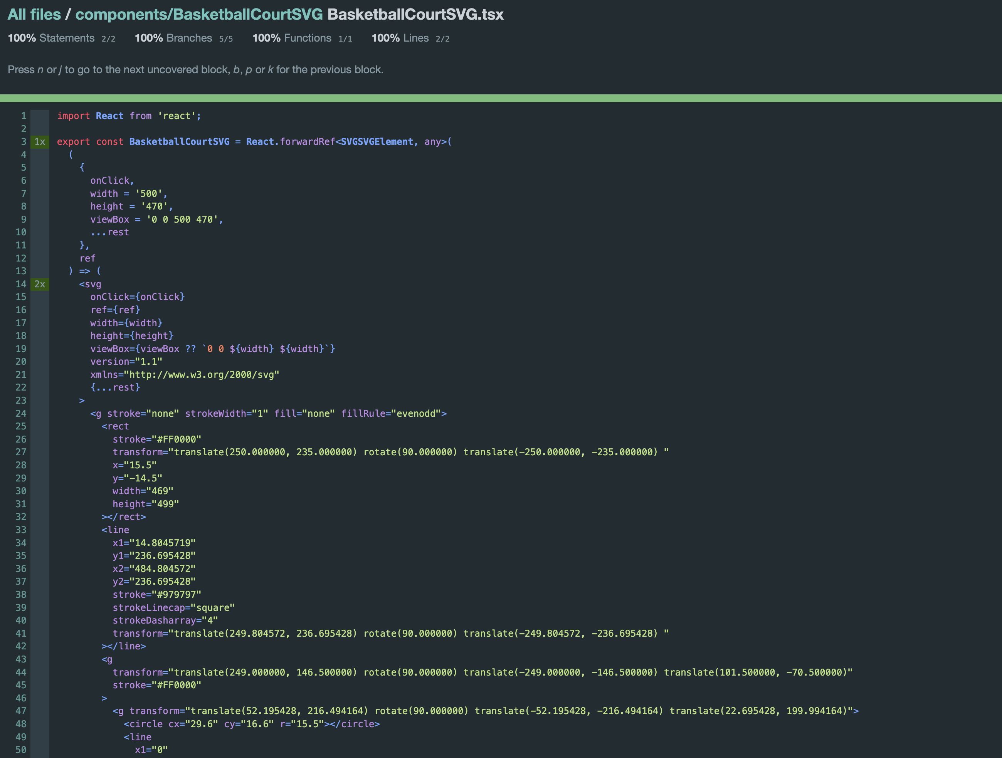Click the ></rect> closing line
Viewport: 1002px width, 758px height.
[124, 517]
